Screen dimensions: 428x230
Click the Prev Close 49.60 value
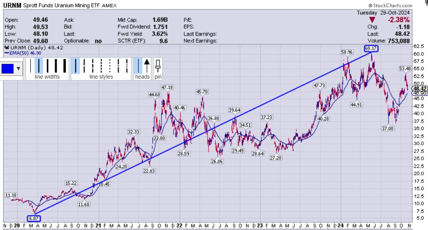(x=40, y=41)
